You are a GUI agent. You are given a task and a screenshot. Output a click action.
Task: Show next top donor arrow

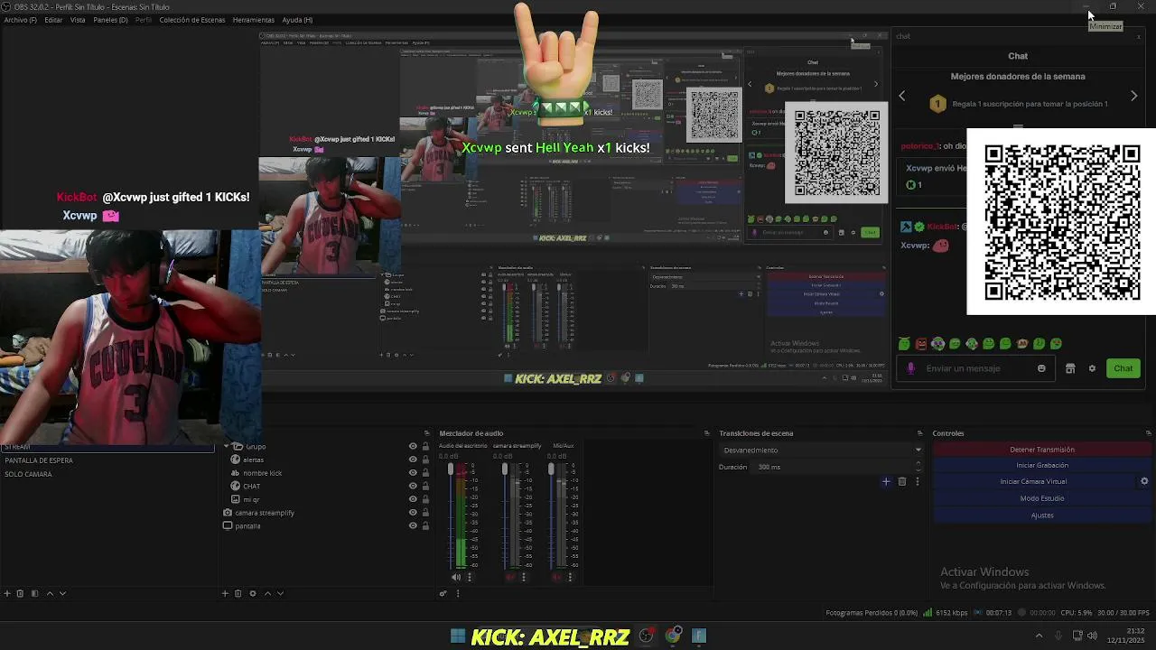[x=1133, y=96]
